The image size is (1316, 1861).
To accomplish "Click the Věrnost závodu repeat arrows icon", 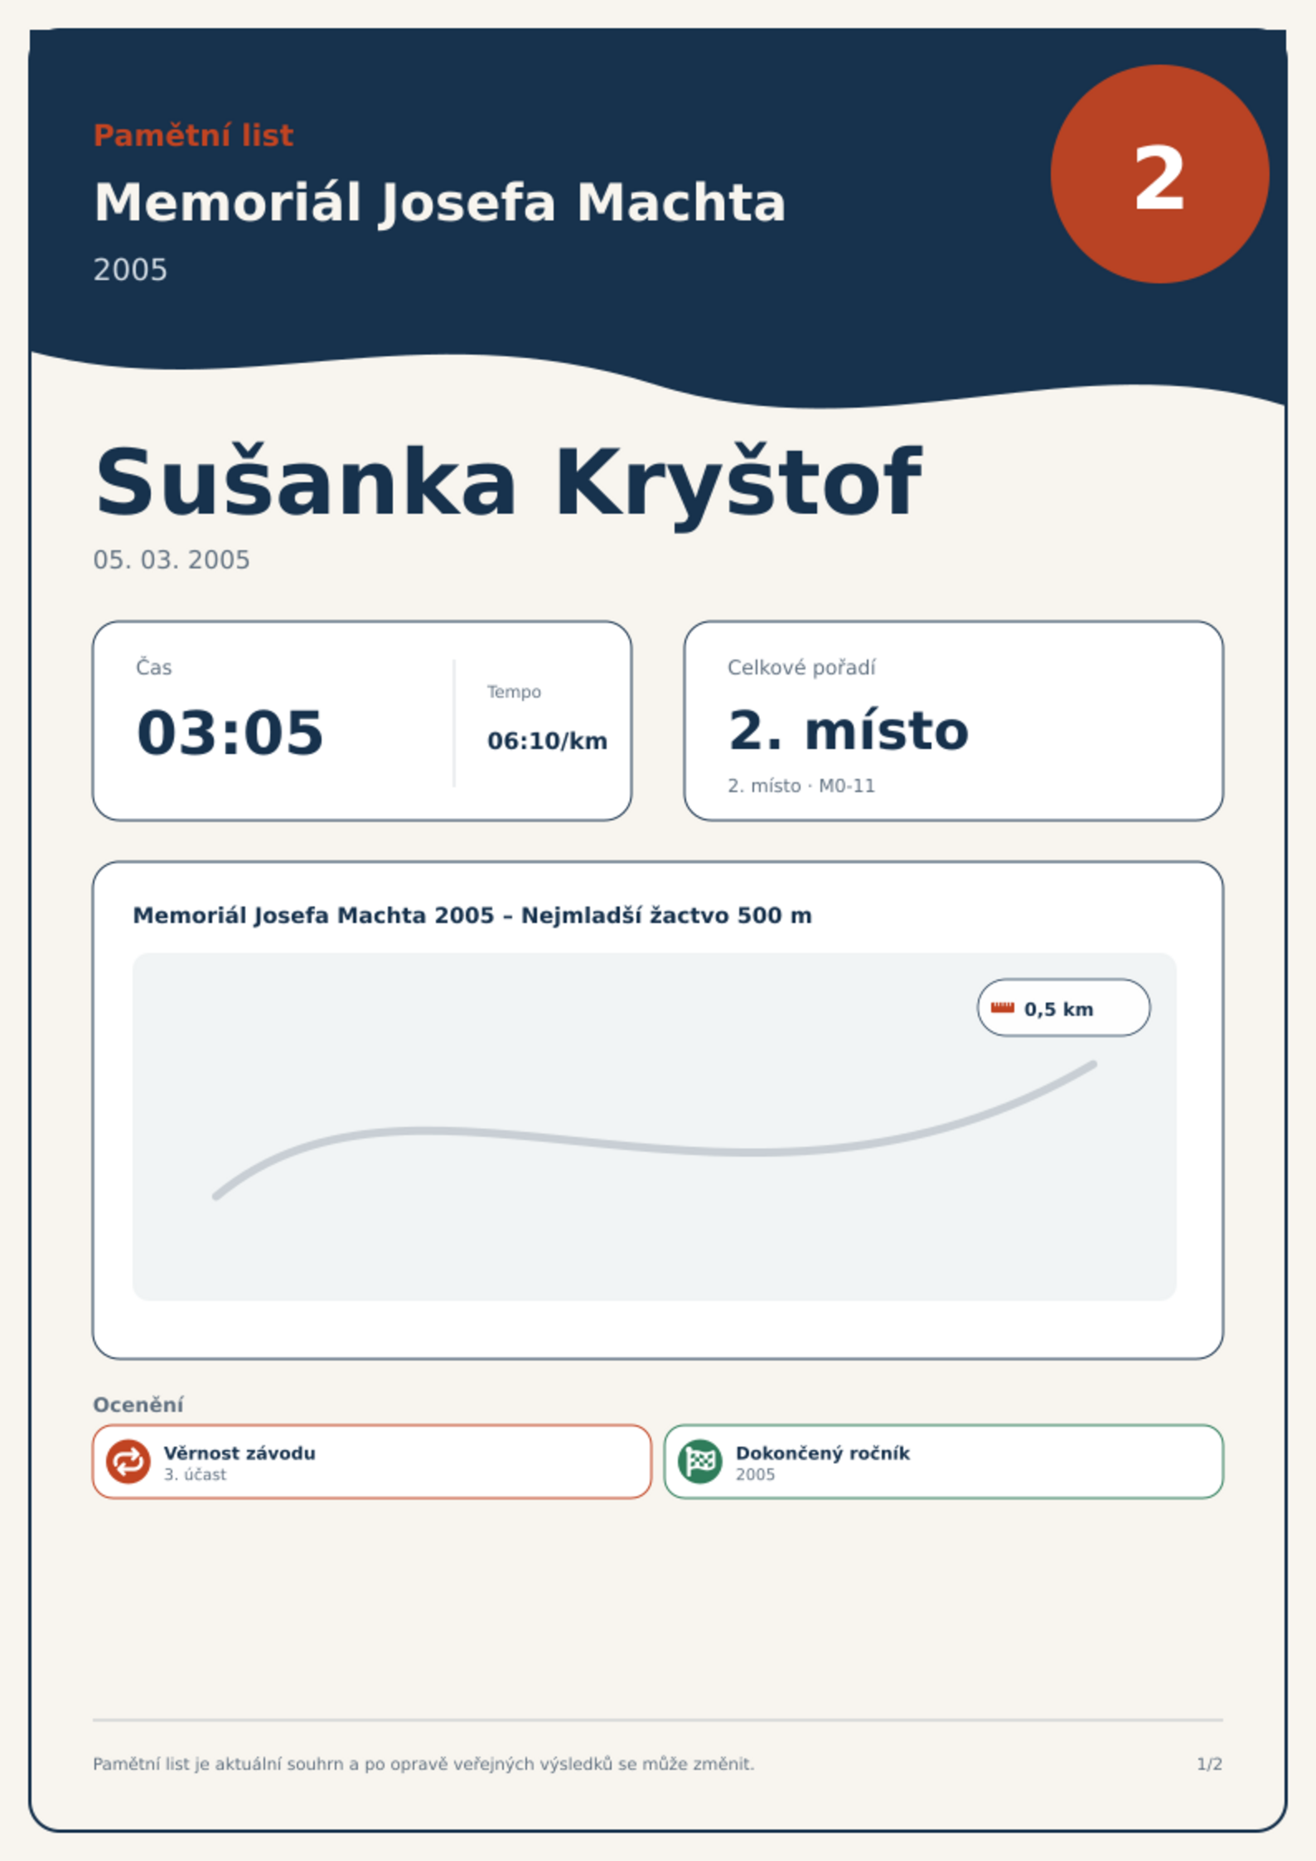I will (x=128, y=1461).
